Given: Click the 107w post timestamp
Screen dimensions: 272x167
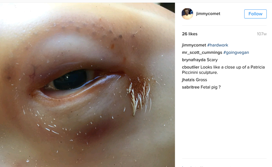Looking at the screenshot, I should pos(262,34).
